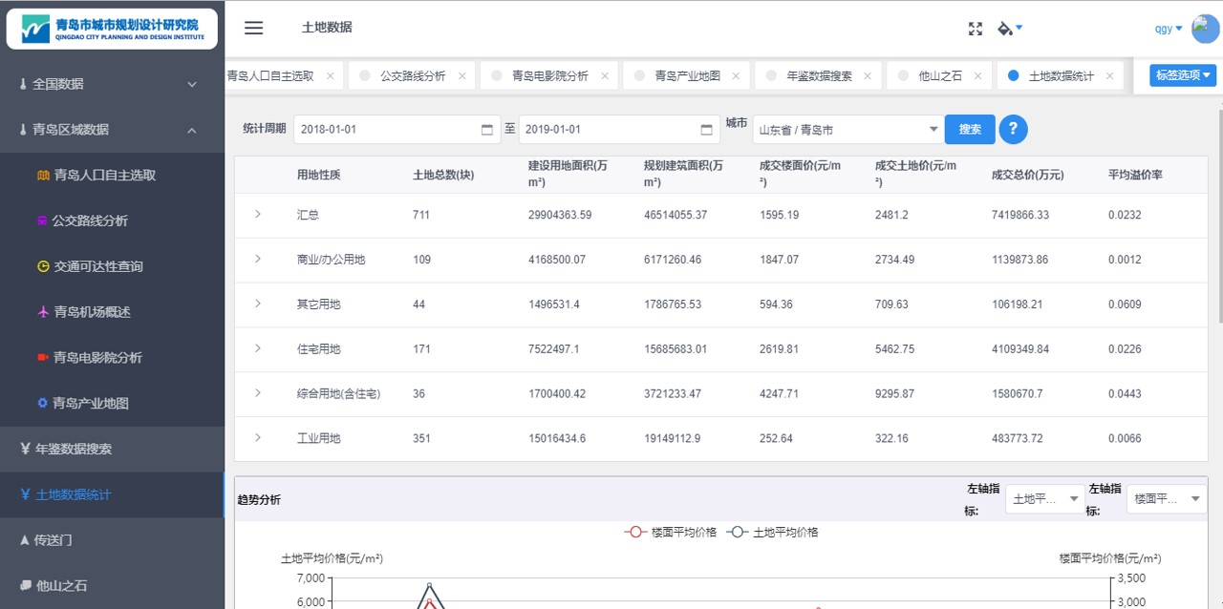Expand the 全国数据 sidebar group

coord(112,84)
